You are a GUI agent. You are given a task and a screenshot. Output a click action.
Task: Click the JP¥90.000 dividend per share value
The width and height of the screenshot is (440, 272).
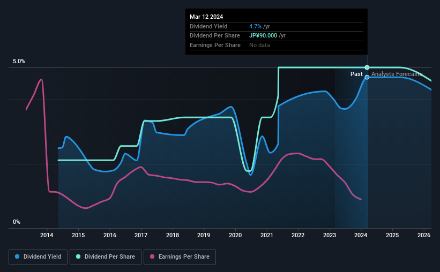click(263, 36)
